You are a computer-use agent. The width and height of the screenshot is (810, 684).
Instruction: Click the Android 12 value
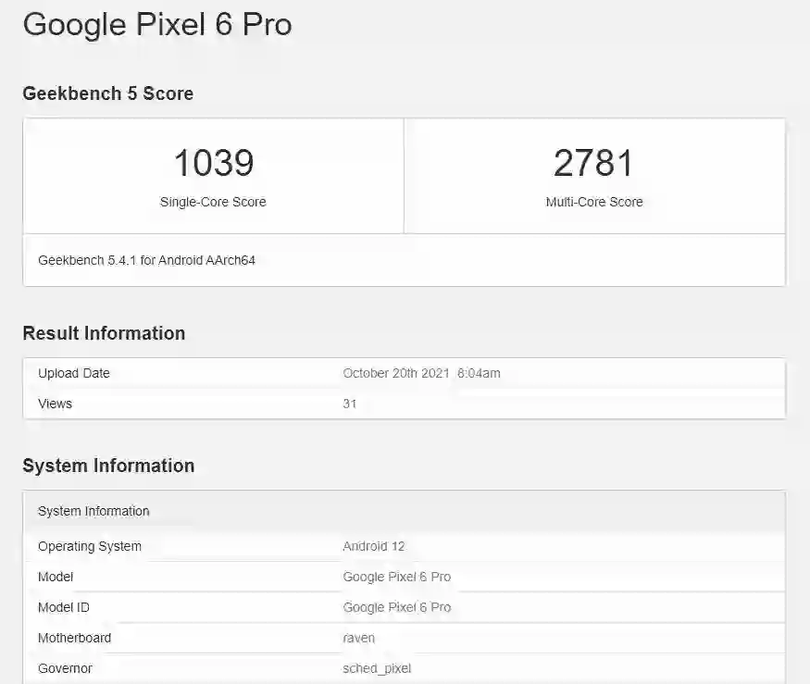point(374,546)
